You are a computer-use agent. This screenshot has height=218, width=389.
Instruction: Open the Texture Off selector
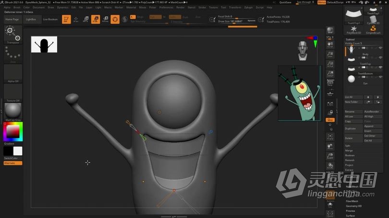coord(13,93)
